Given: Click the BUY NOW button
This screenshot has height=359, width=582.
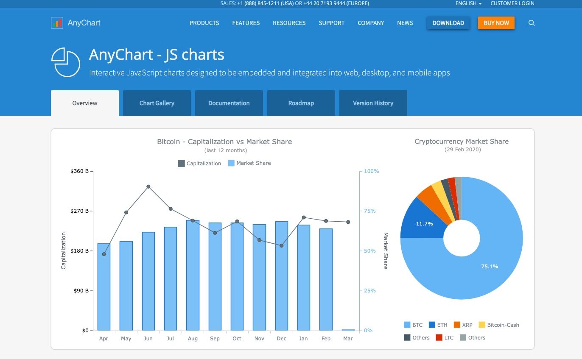Looking at the screenshot, I should coord(496,23).
